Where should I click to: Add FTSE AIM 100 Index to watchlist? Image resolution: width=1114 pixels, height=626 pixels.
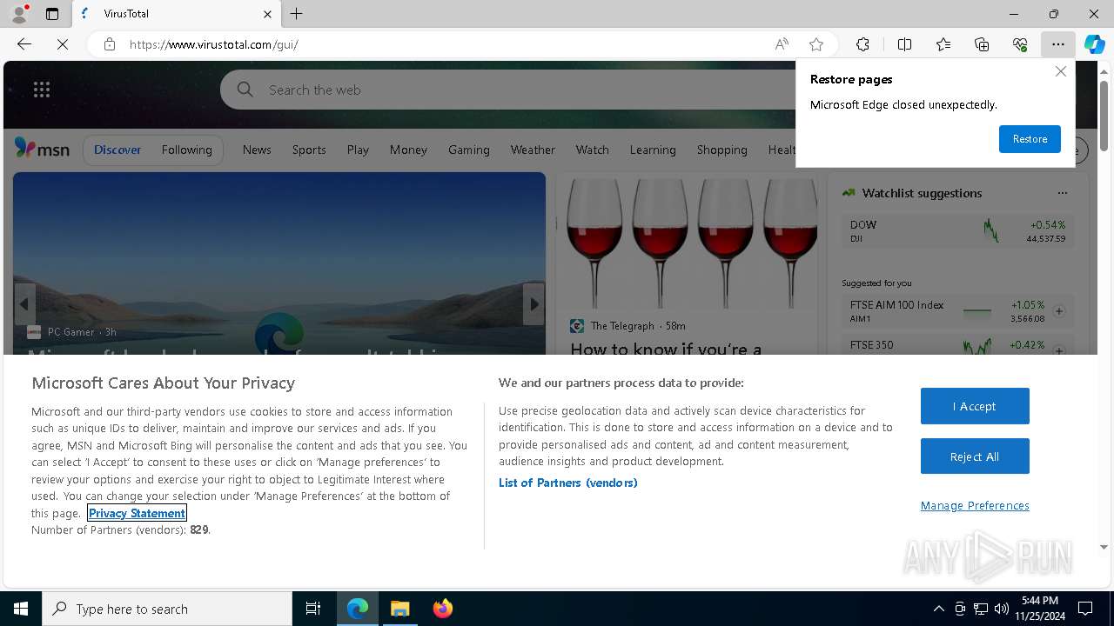pyautogui.click(x=1059, y=311)
